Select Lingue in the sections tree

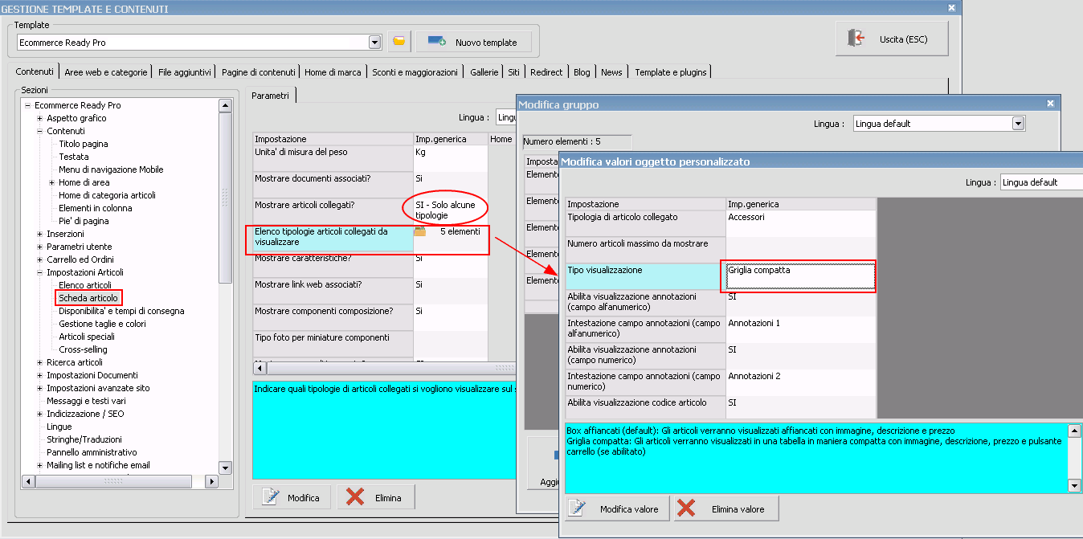tap(59, 427)
